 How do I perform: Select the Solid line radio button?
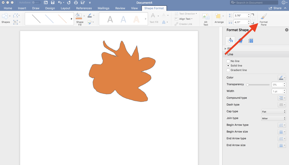(x=228, y=65)
